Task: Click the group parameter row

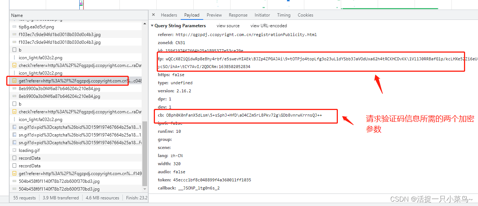Action: [165, 139]
